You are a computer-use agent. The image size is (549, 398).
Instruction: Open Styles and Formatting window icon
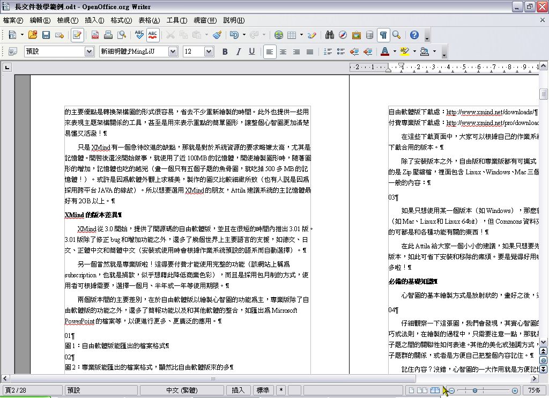click(x=13, y=51)
